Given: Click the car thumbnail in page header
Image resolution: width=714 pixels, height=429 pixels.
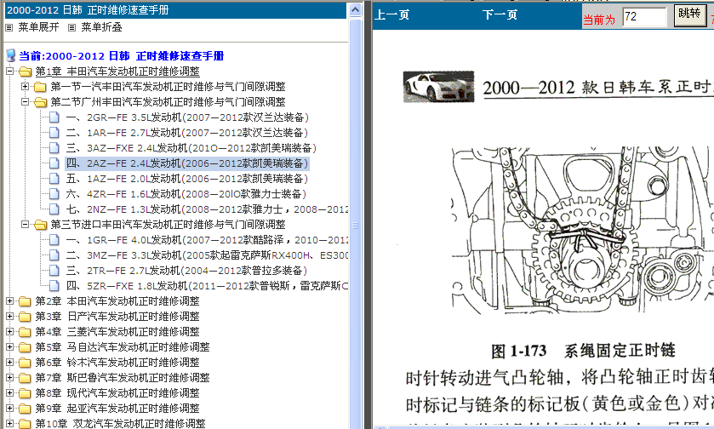Looking at the screenshot, I should pos(438,87).
